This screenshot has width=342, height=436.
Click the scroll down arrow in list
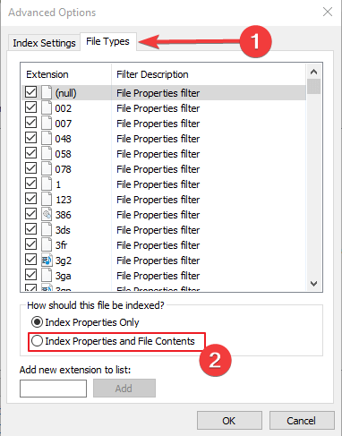coord(313,283)
